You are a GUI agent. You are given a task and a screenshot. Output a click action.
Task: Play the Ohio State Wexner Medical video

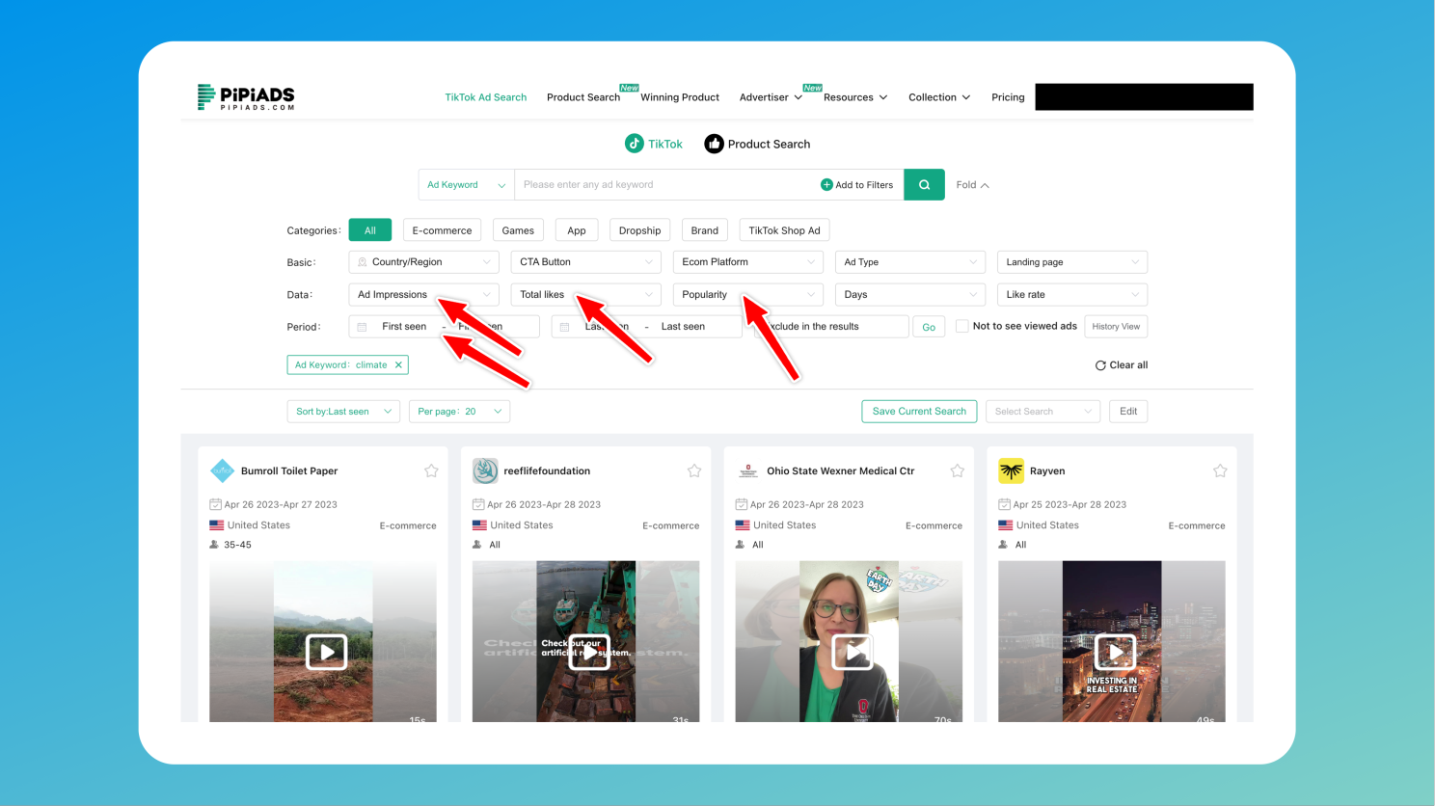(853, 653)
